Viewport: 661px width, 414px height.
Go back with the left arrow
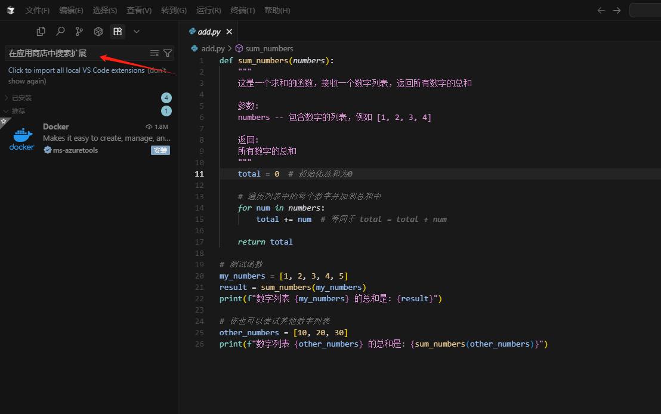[601, 11]
